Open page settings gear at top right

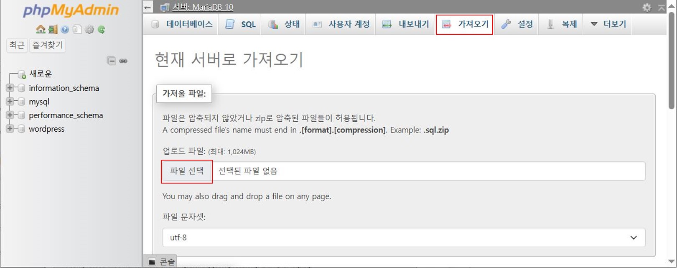click(647, 7)
